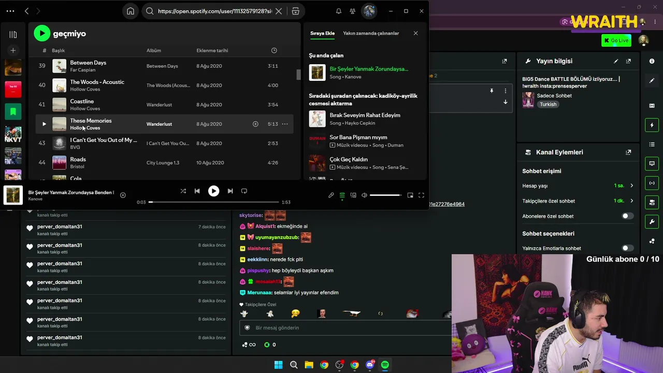The width and height of the screenshot is (663, 373).
Task: Create a new playlist with the plus icon
Action: point(13,50)
